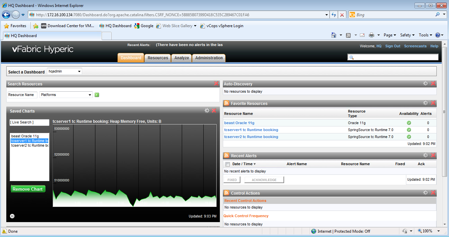Click the Favorite Resources RSS feed icon

(x=226, y=103)
